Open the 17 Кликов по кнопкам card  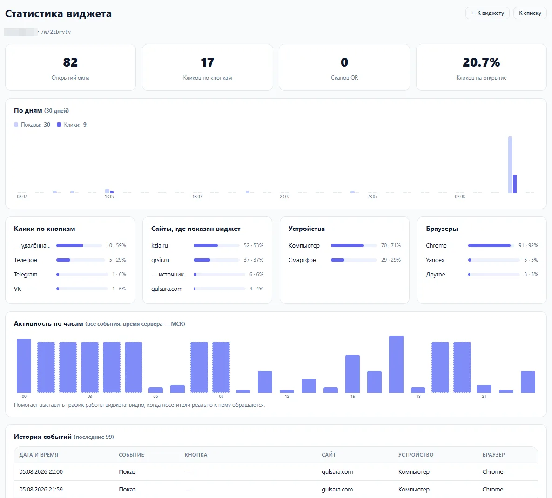[x=208, y=67]
